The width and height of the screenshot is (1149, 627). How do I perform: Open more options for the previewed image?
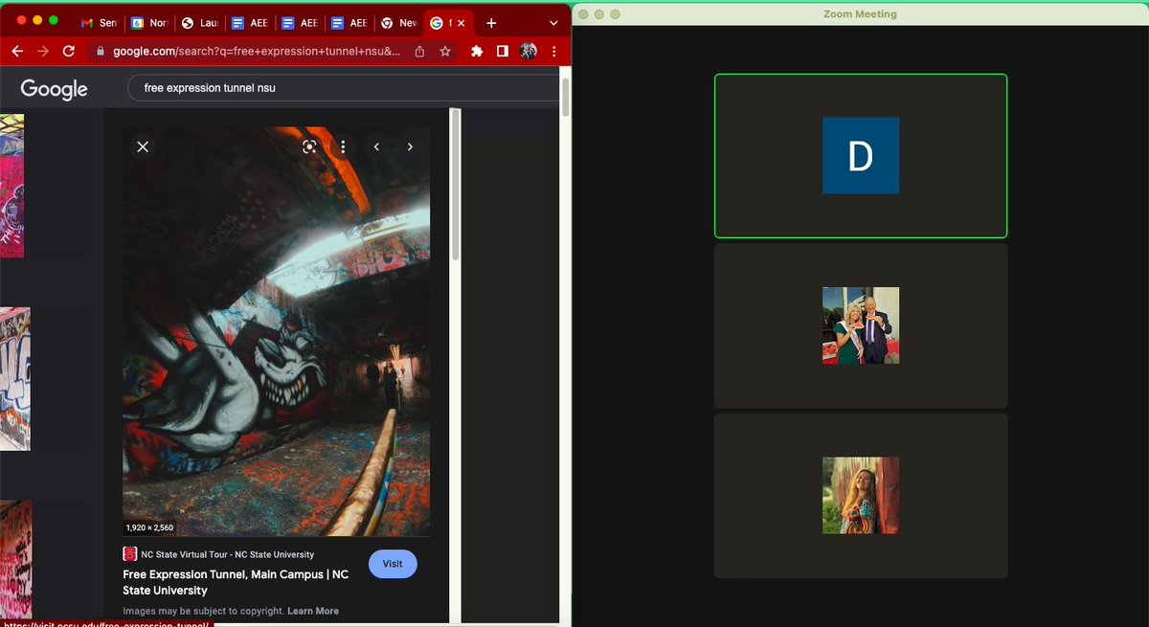[x=343, y=146]
